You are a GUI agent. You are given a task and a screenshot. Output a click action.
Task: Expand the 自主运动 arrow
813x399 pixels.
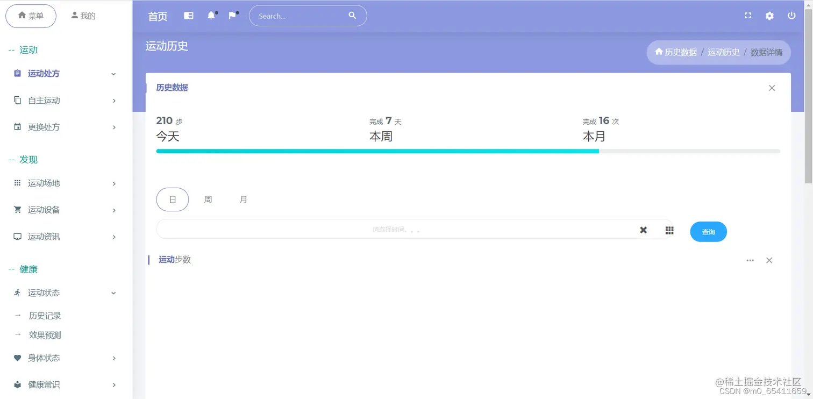click(114, 101)
